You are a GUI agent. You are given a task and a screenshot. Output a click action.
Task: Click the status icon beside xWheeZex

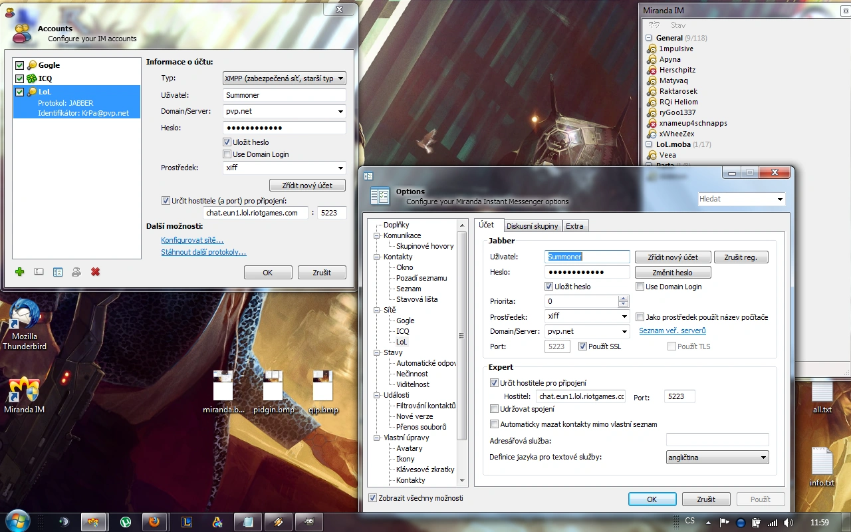coord(652,134)
